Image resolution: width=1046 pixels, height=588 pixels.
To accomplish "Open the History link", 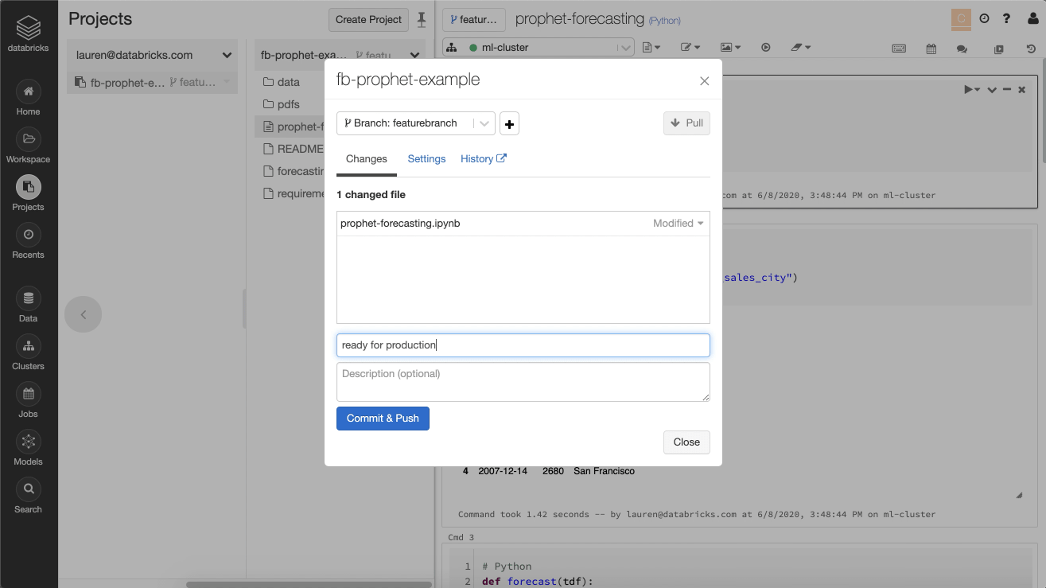I will (483, 159).
